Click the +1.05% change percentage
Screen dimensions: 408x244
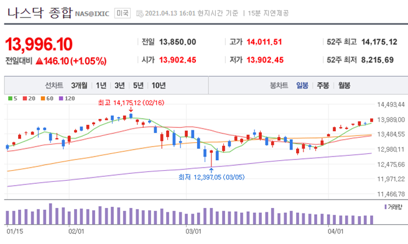pyautogui.click(x=89, y=61)
